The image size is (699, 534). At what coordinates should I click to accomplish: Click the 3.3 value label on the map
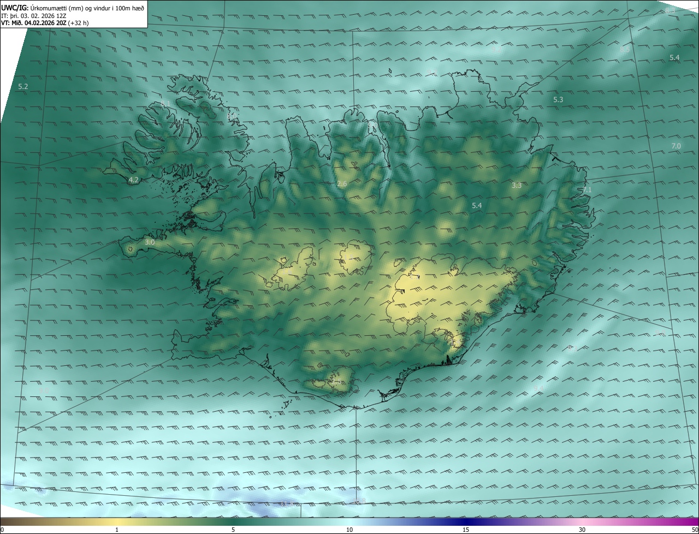click(517, 186)
